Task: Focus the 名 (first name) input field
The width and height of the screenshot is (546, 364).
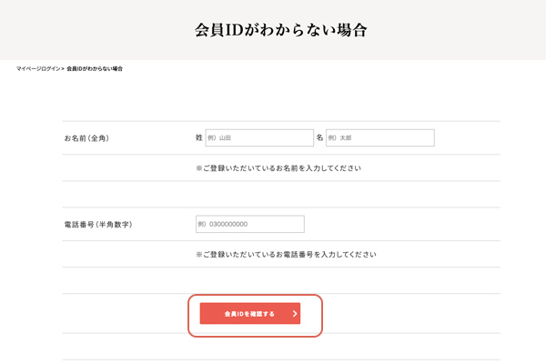Action: (379, 137)
